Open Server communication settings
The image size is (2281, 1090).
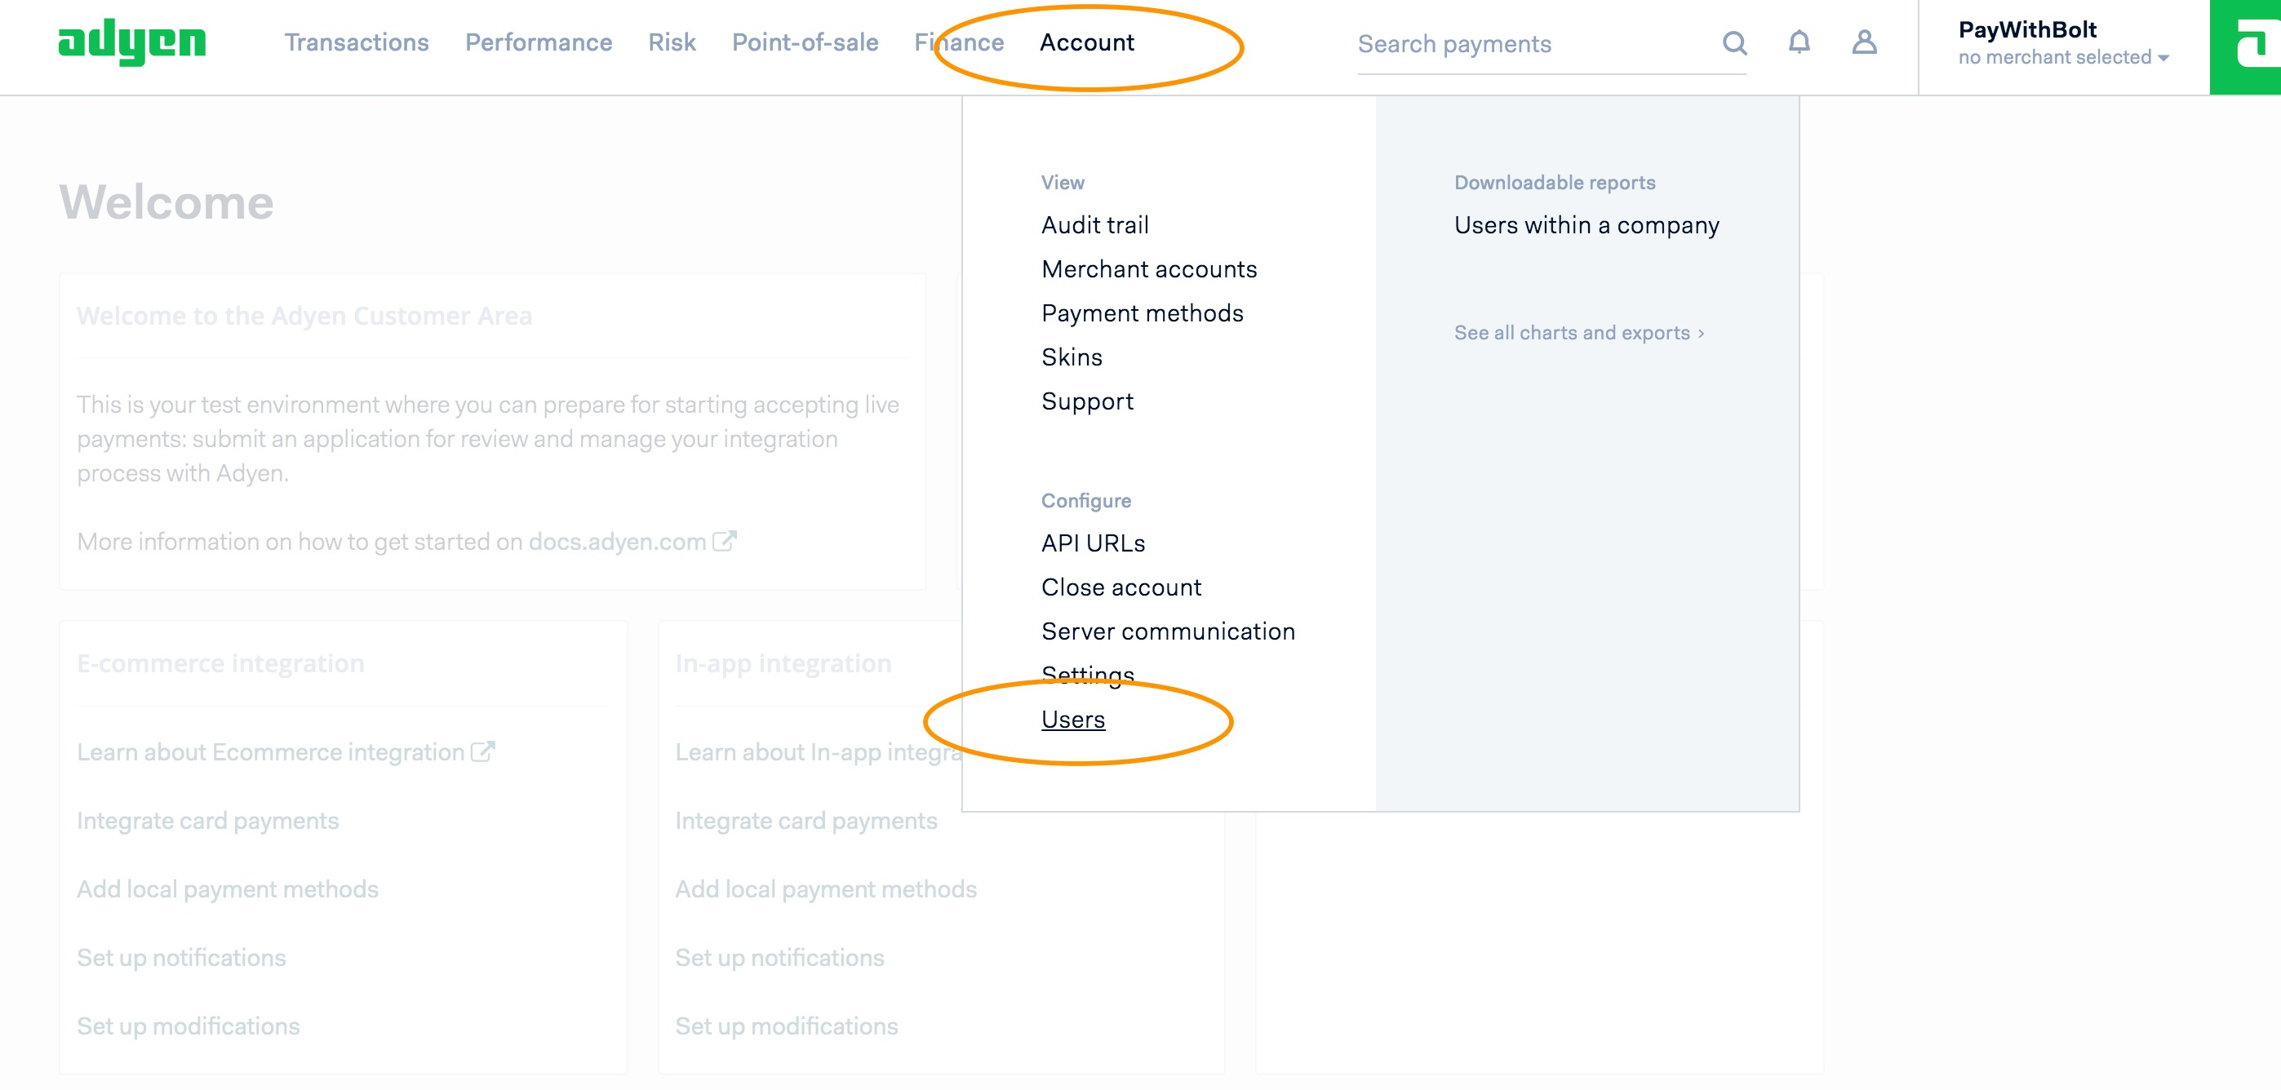pos(1168,631)
